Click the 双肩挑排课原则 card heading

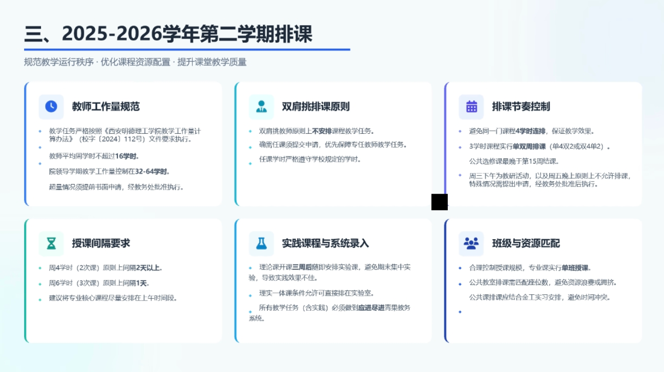point(316,107)
